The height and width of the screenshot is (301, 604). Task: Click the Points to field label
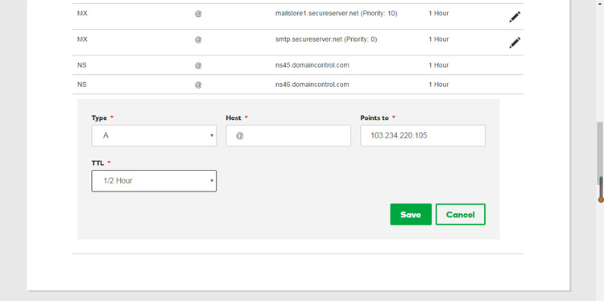[374, 118]
